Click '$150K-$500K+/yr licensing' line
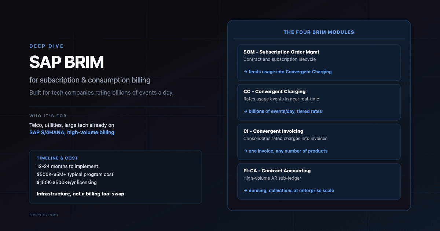Screen dimensions: 440x231 click(67, 182)
